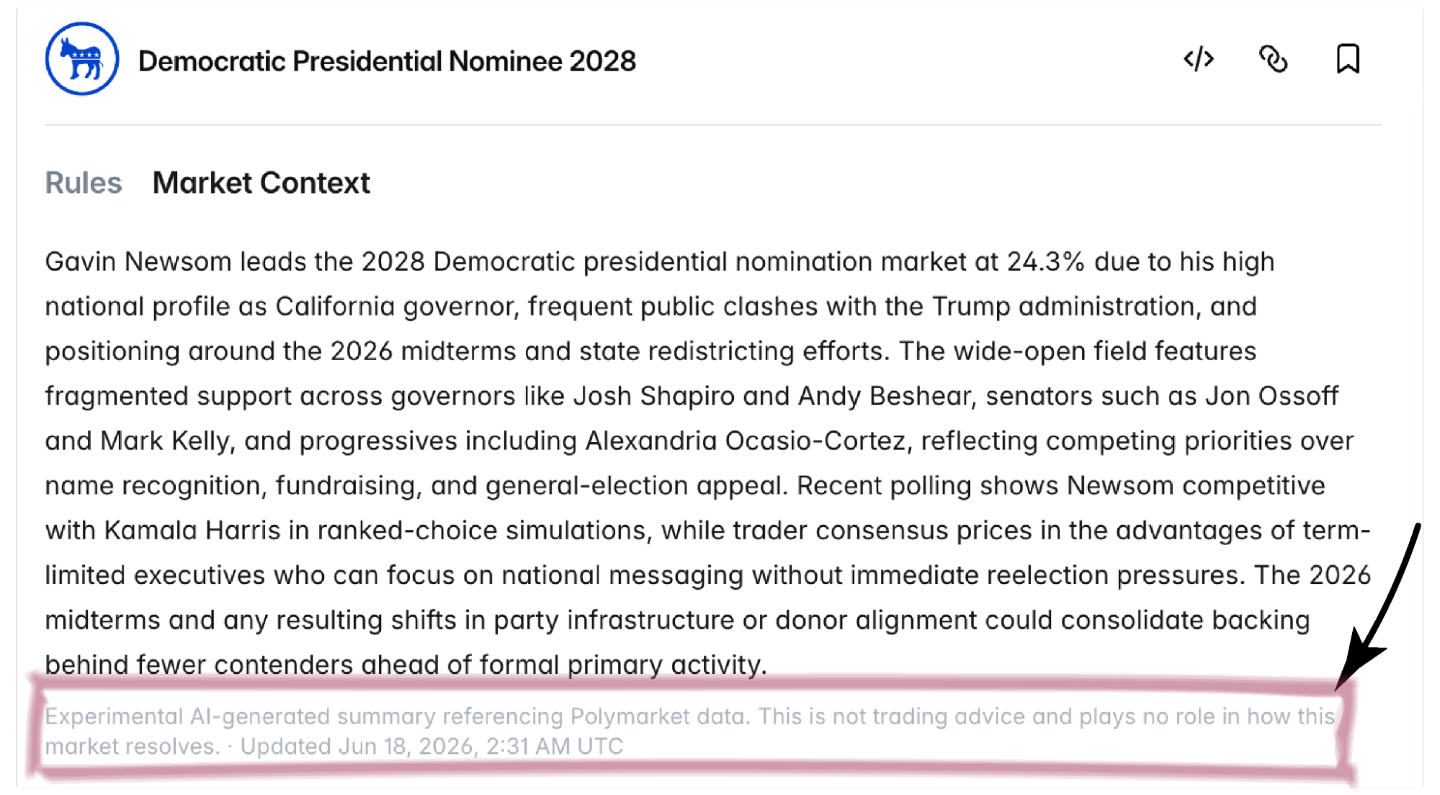Switch to the Rules tab

pos(84,183)
